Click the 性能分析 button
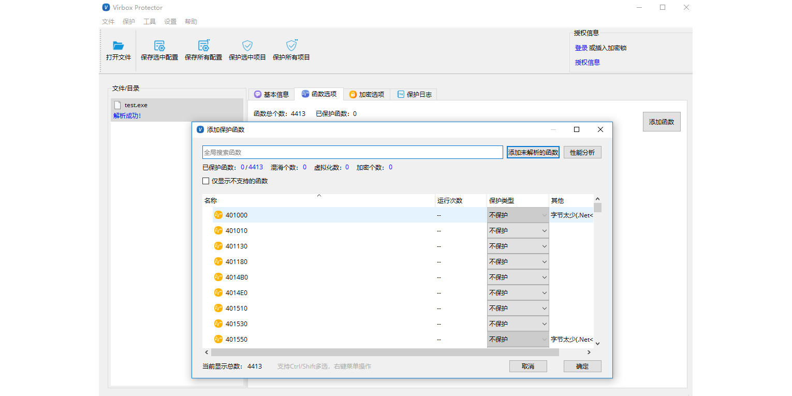 coord(582,152)
